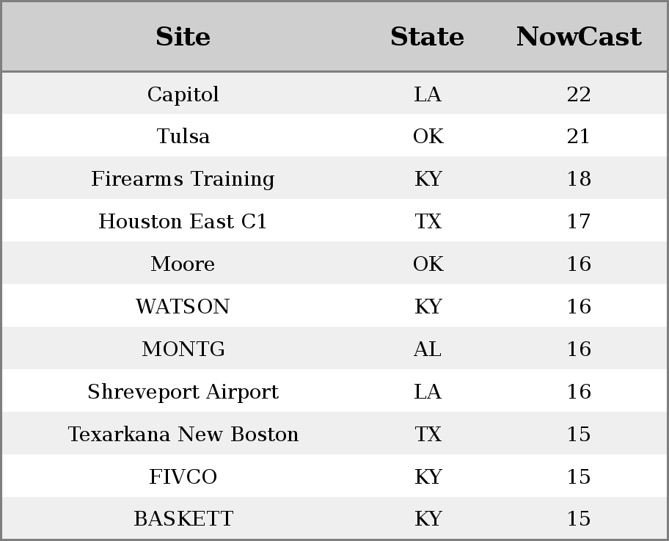Select the FIVCO site row
Image resolution: width=669 pixels, height=541 pixels.
pyautogui.click(x=334, y=476)
